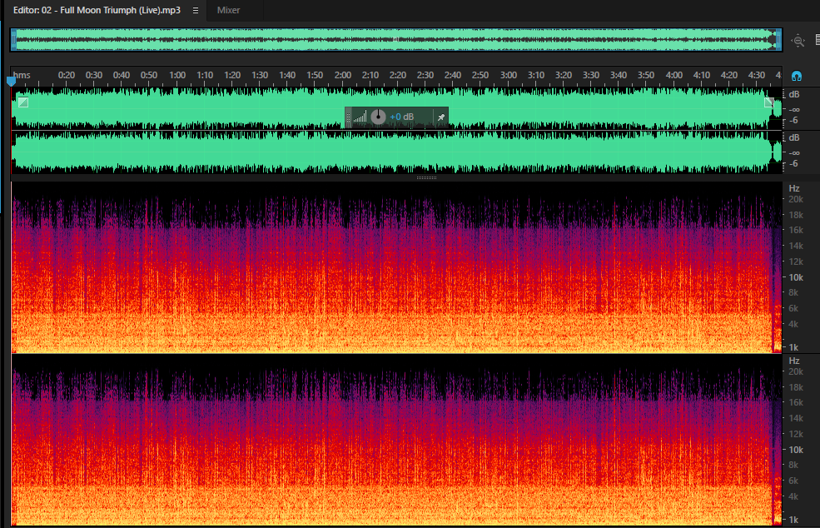Click the Zoom Out Full magnifier icon

click(x=798, y=41)
